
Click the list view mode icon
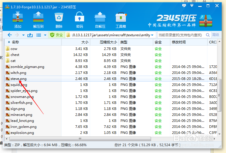[x=39, y=35]
